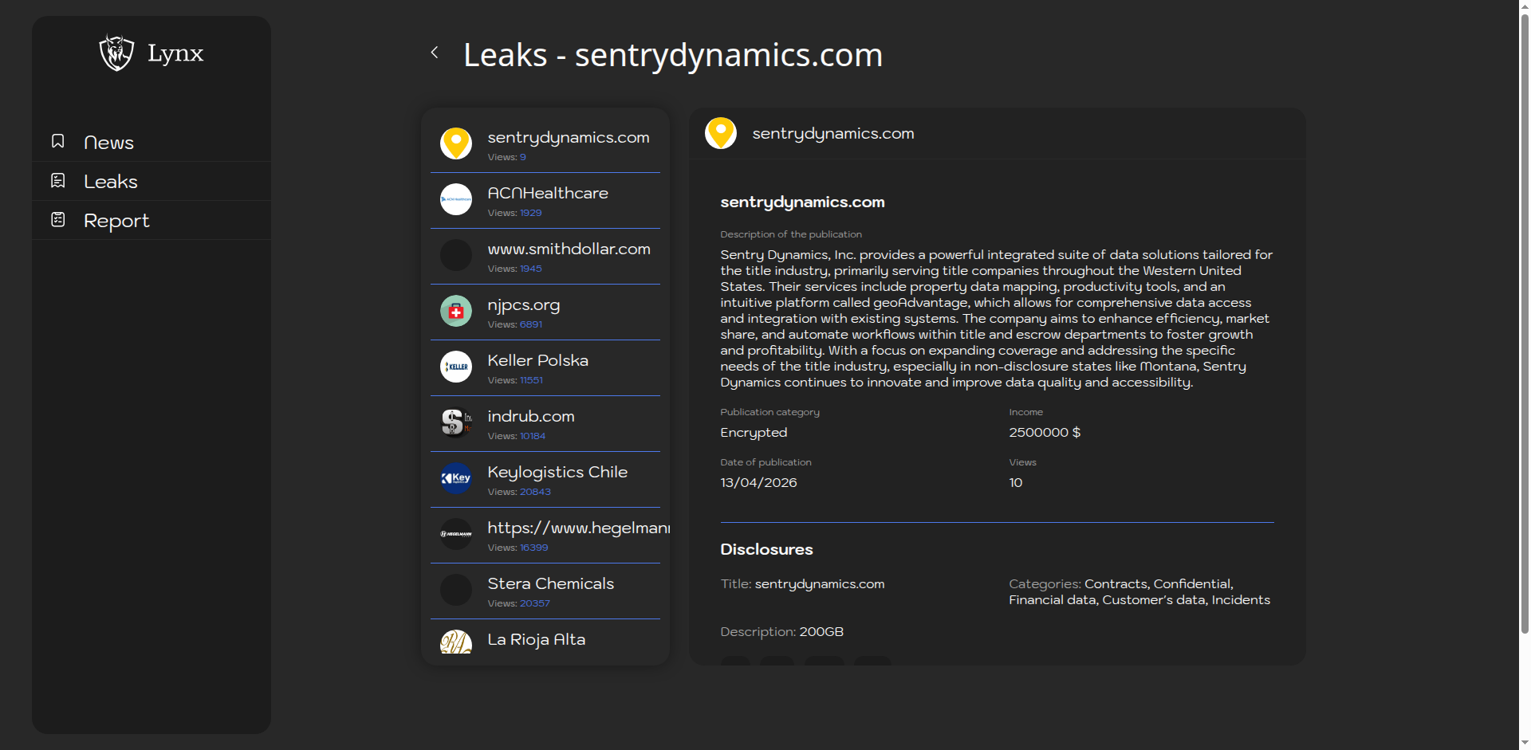Open the Report section in the sidebar
The height and width of the screenshot is (750, 1531).
click(152, 220)
